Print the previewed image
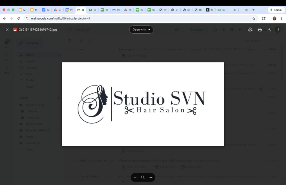 click(x=259, y=30)
